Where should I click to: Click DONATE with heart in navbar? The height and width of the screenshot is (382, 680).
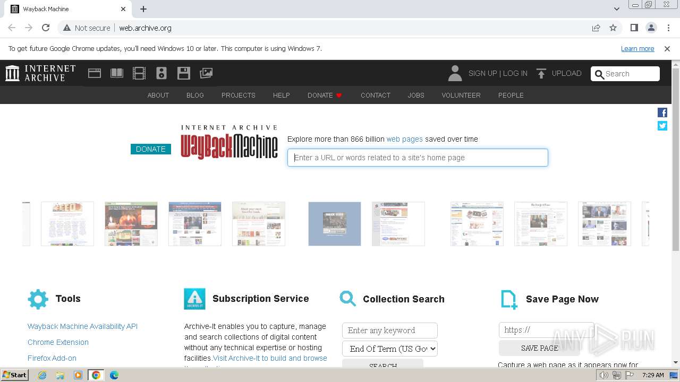point(325,95)
